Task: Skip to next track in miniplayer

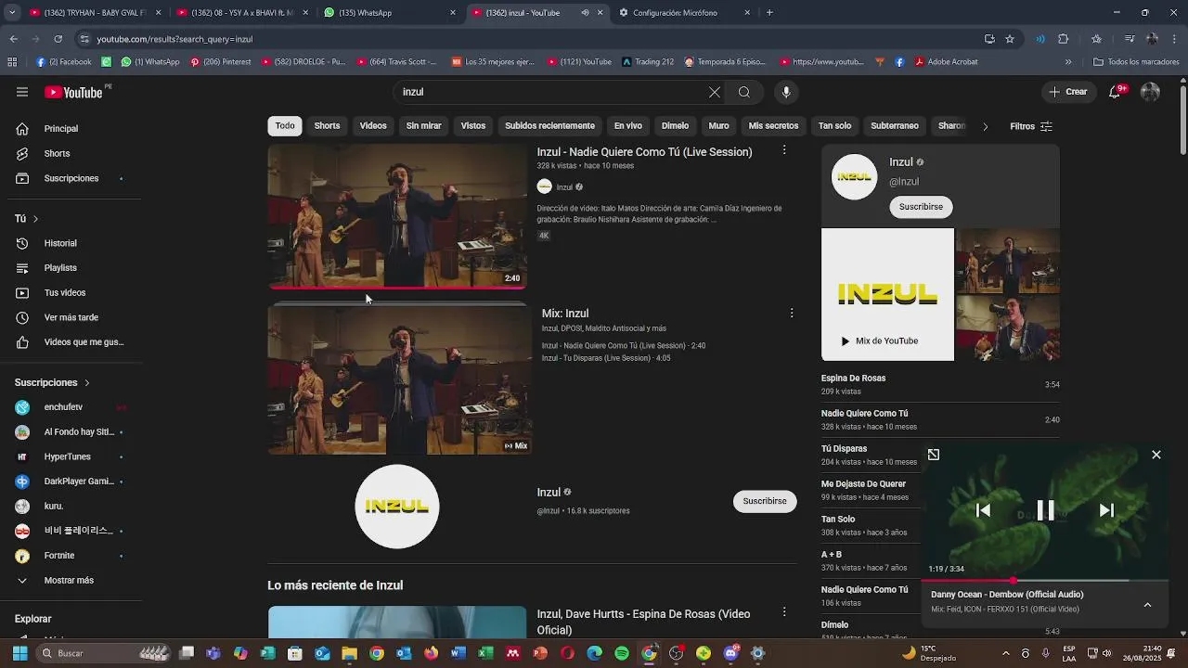Action: (1106, 510)
